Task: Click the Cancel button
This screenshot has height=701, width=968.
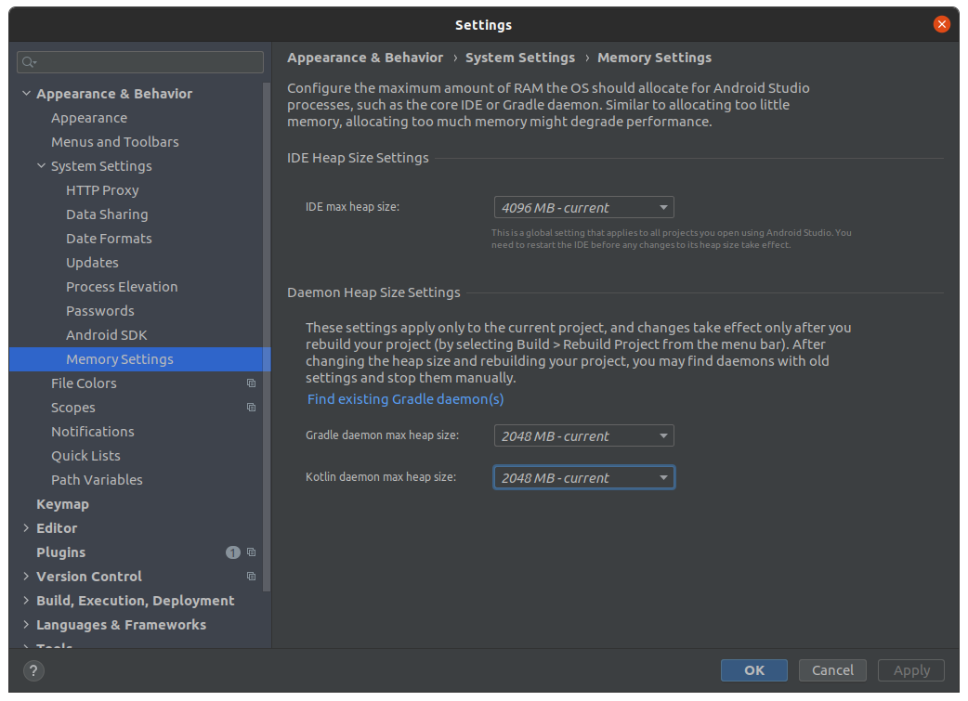Action: coord(832,670)
